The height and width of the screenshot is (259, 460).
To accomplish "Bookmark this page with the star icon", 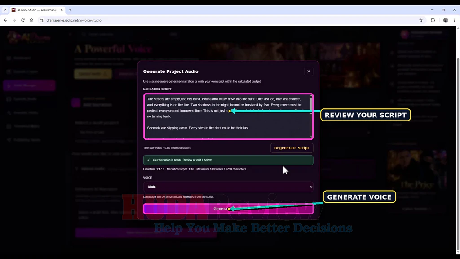I will point(420,20).
